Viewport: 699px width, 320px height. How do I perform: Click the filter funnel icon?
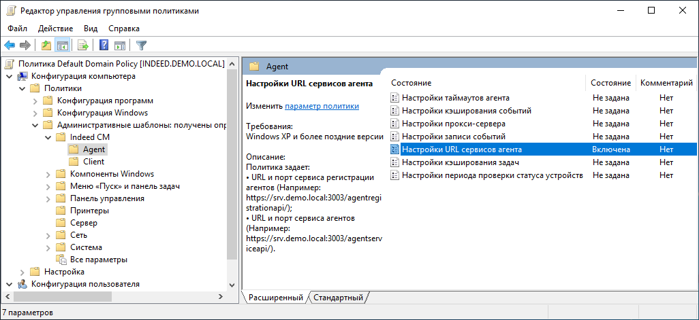point(141,46)
